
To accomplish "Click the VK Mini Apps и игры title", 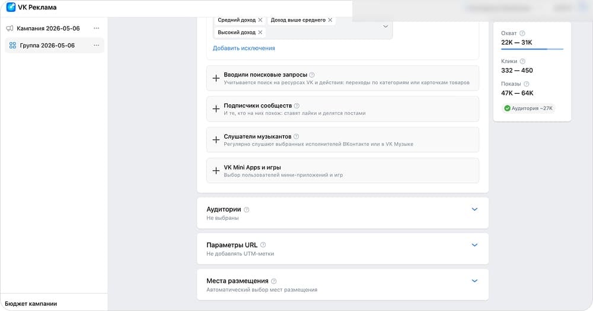I will point(252,168).
